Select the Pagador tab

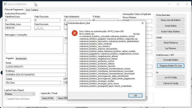click(10, 58)
